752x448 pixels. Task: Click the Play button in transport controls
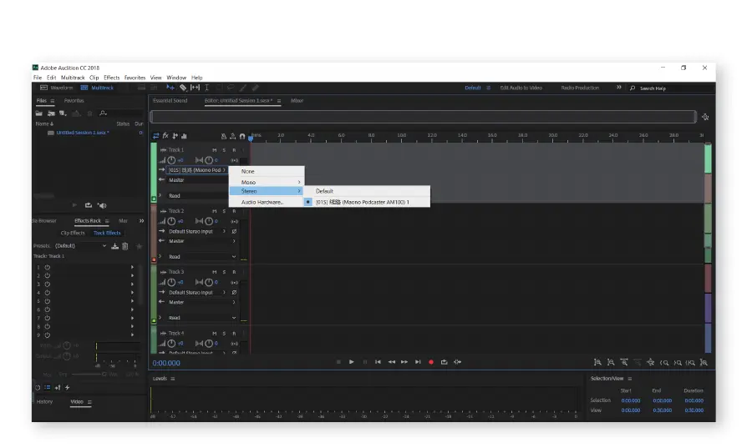(352, 362)
